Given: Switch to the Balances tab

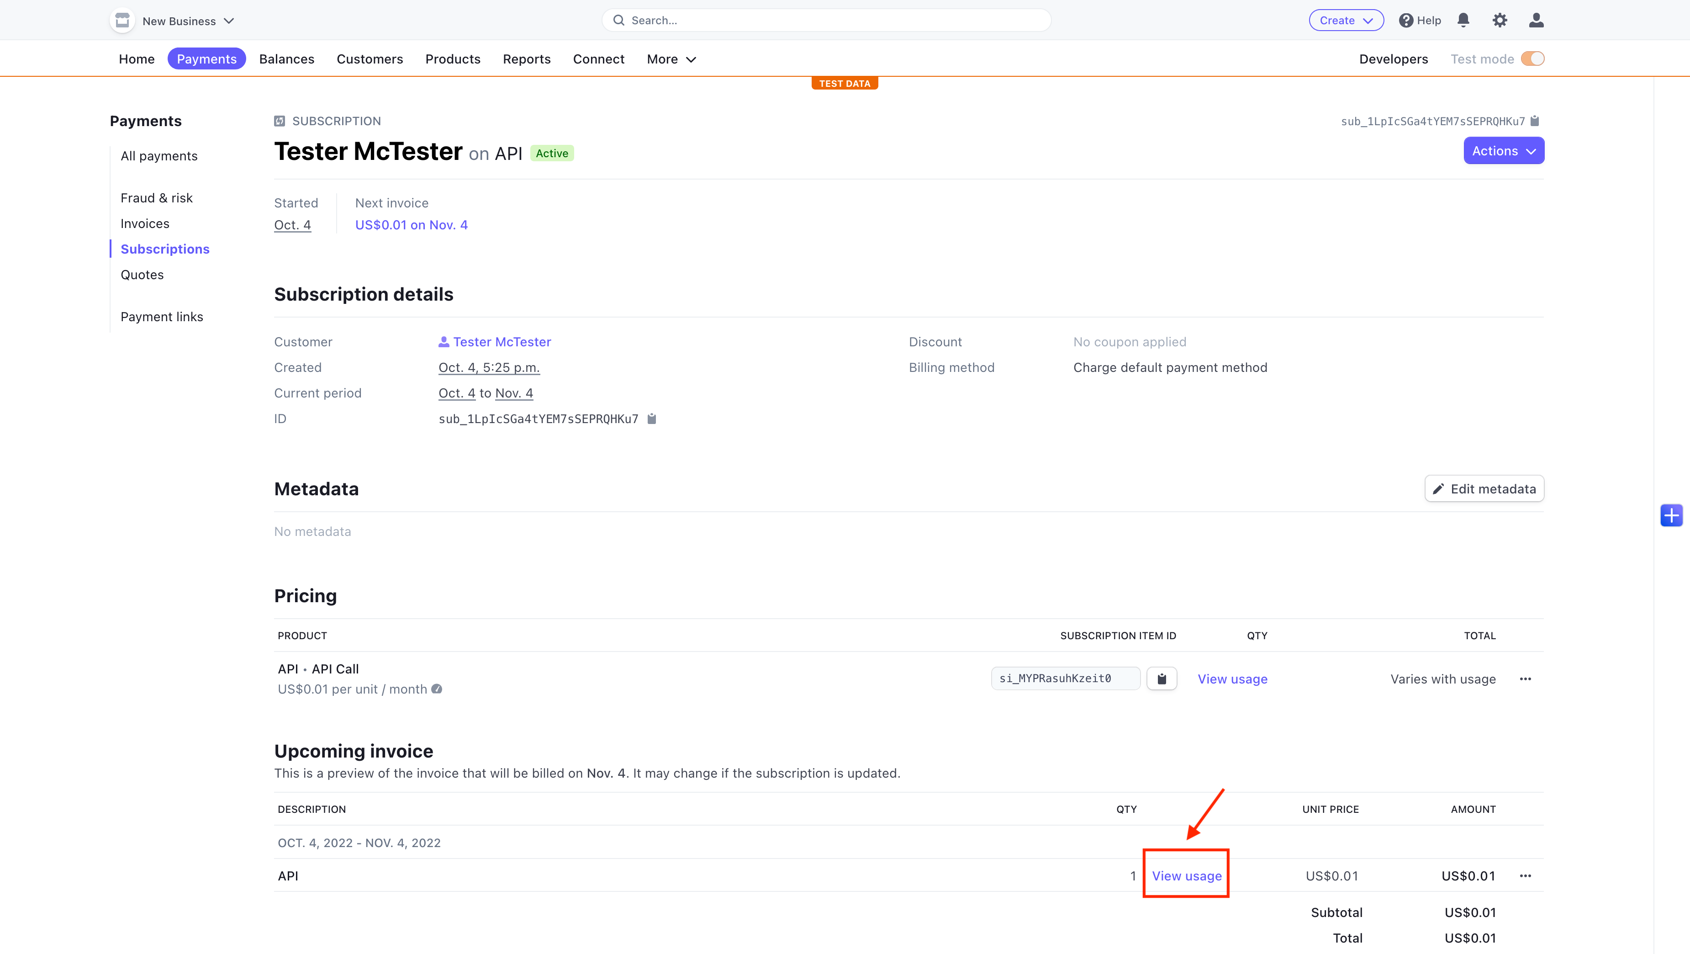Looking at the screenshot, I should (x=287, y=59).
